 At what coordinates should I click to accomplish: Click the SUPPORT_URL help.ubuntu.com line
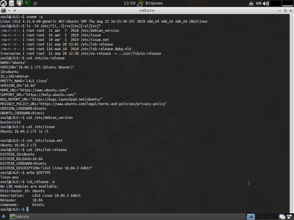38,95
